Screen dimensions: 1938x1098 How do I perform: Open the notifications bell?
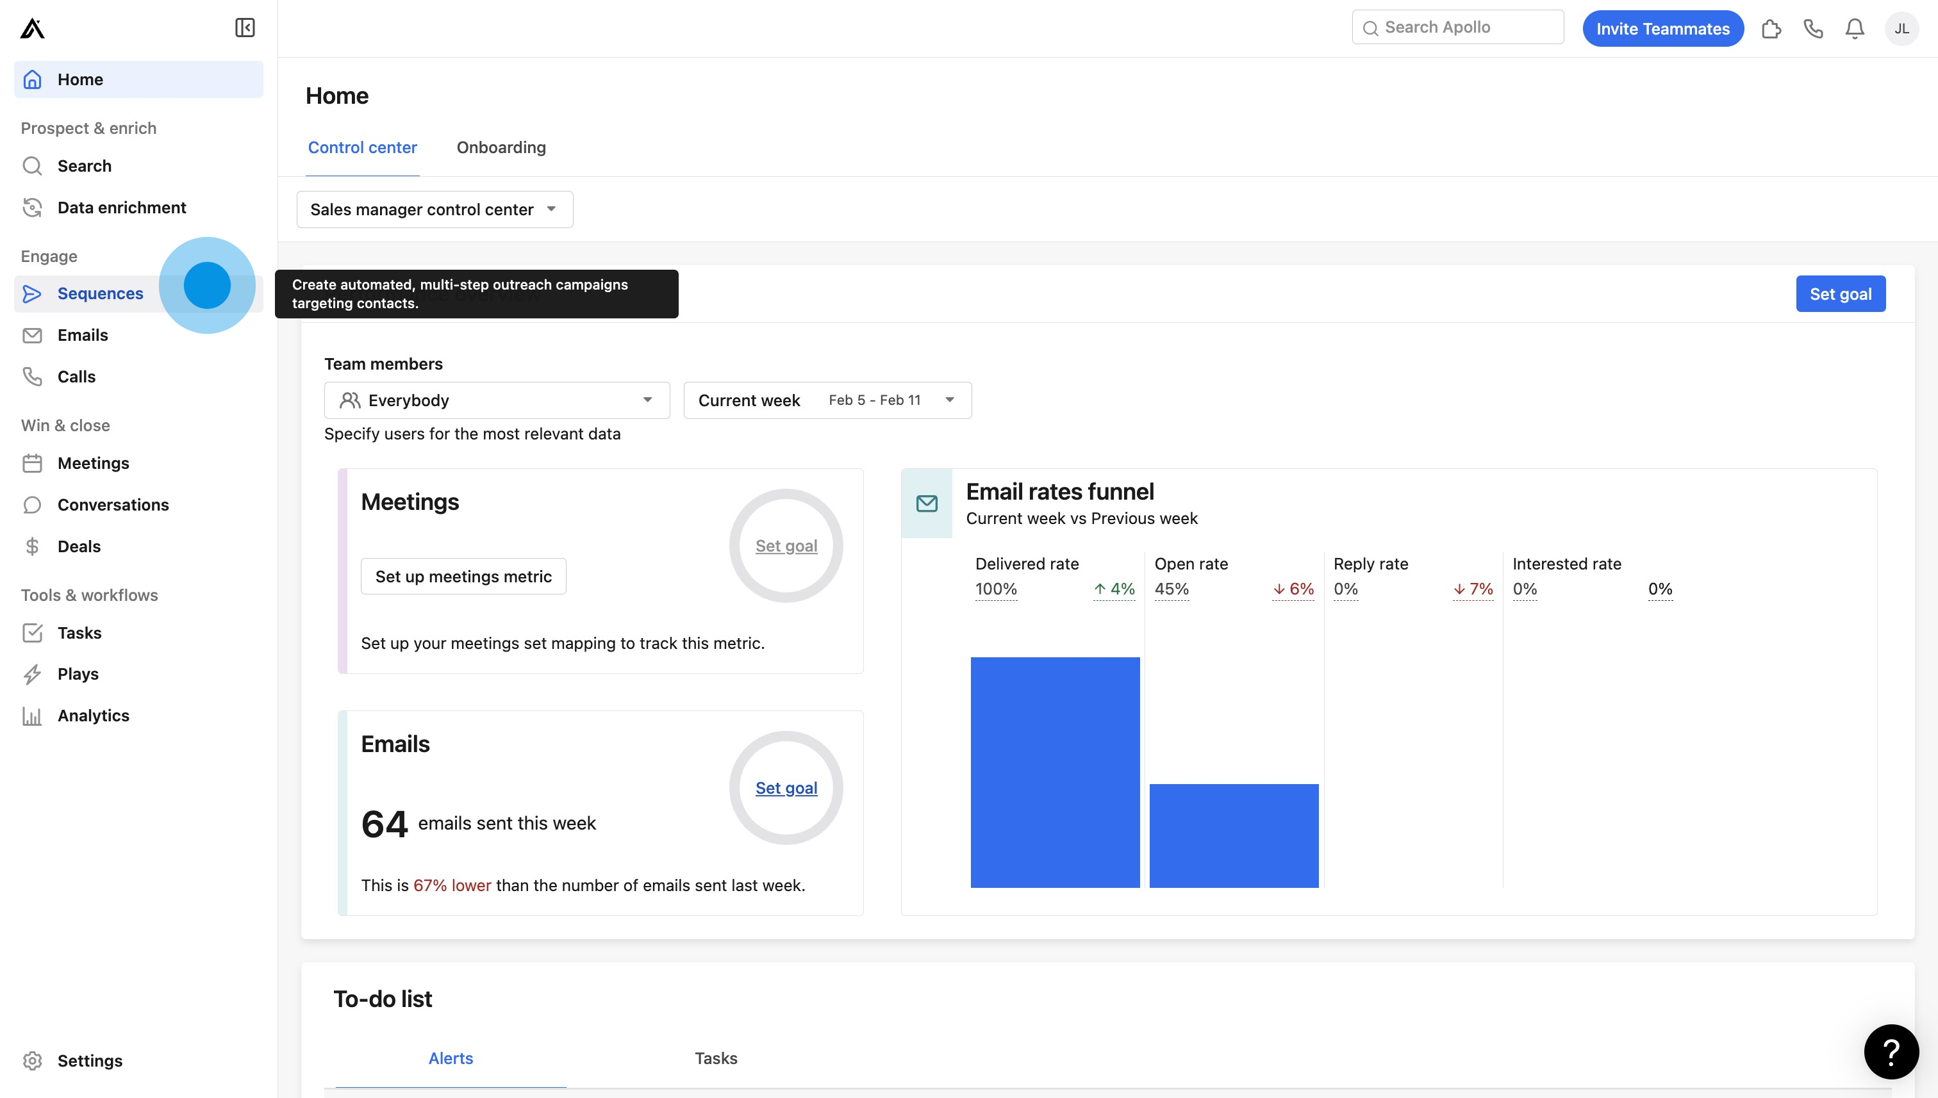(x=1854, y=29)
